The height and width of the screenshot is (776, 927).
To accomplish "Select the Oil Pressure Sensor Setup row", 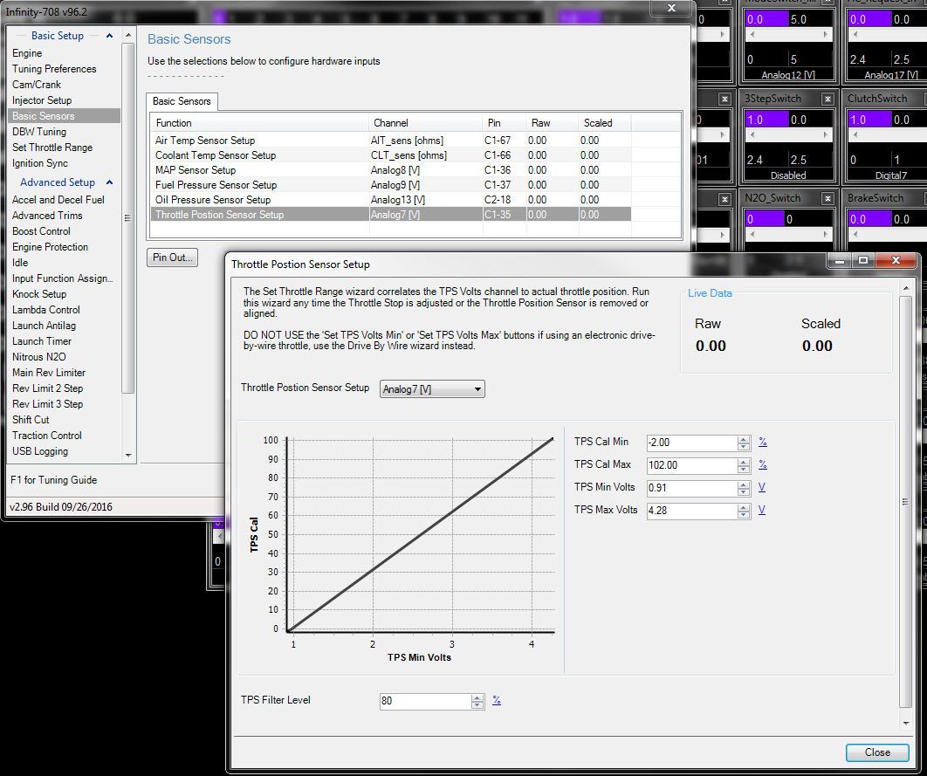I will click(x=213, y=200).
